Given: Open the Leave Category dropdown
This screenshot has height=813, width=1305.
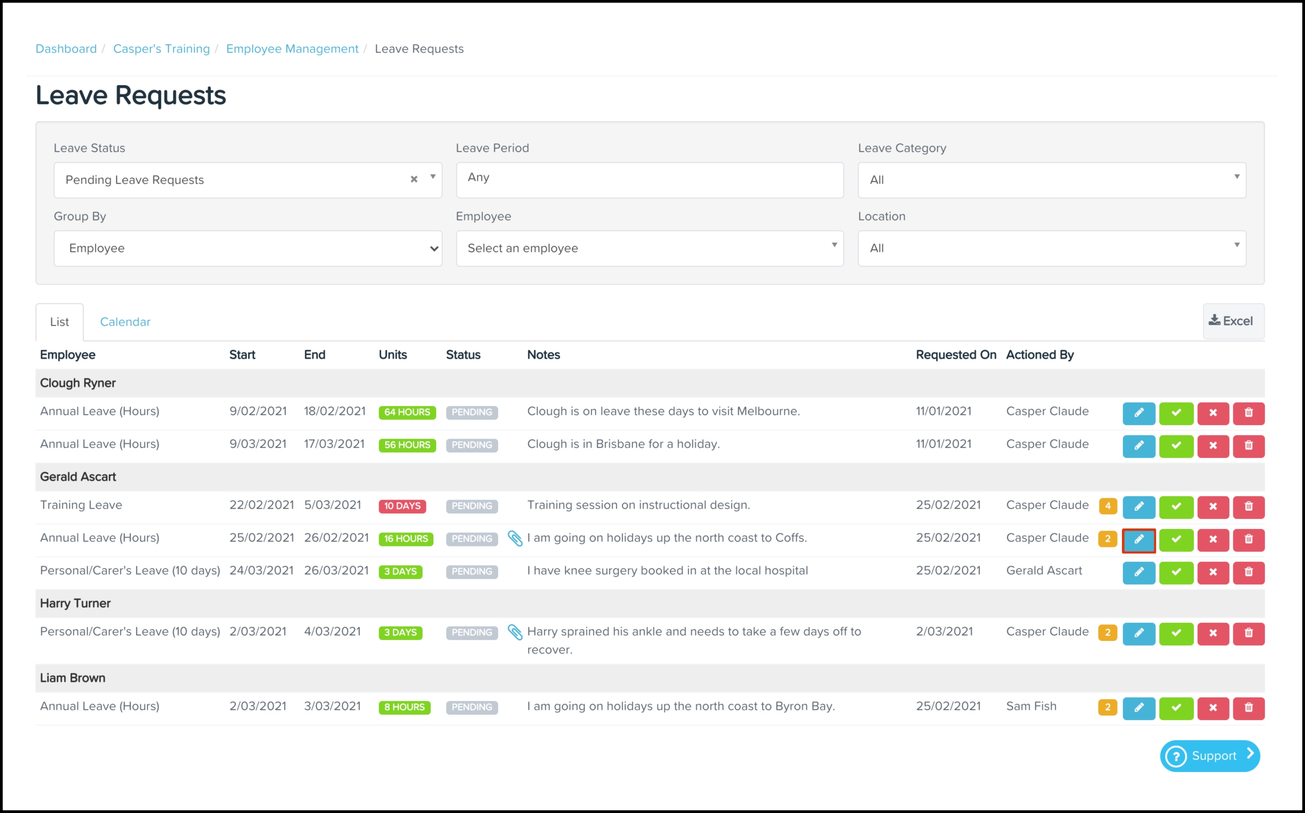Looking at the screenshot, I should (x=1051, y=180).
